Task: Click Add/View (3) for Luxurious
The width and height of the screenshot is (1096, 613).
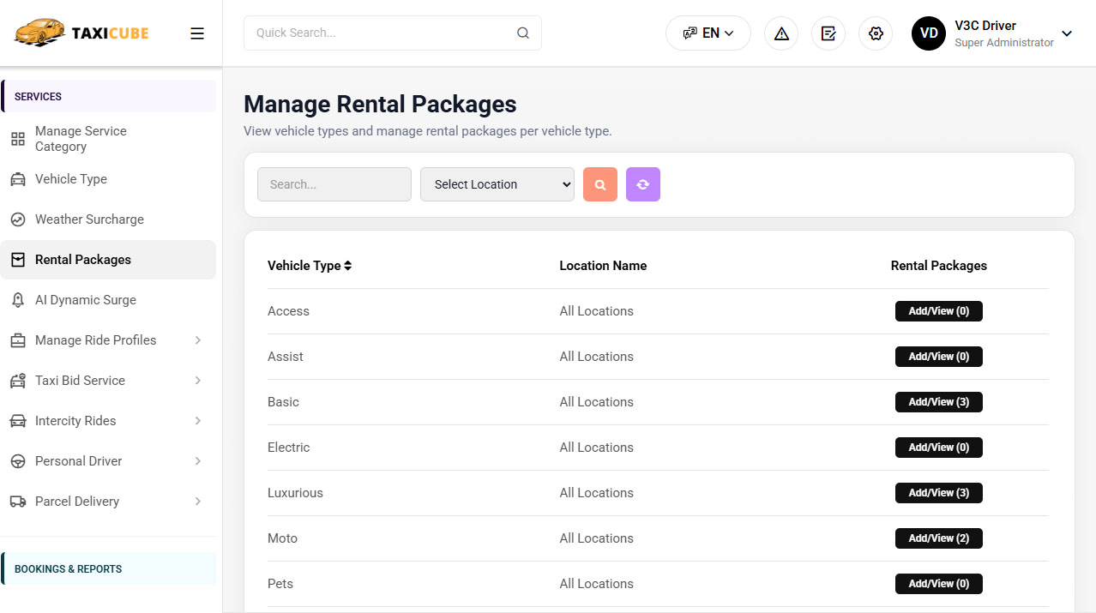Action: tap(939, 493)
